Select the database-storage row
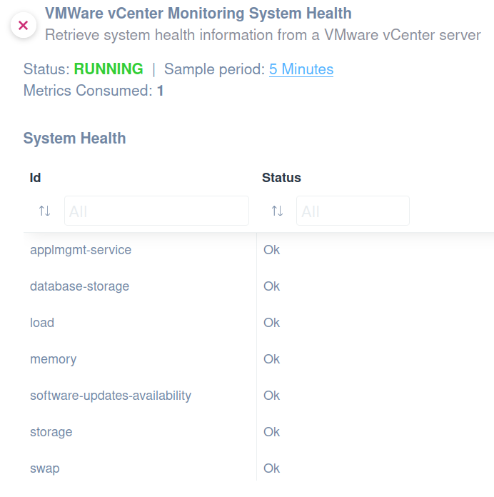The height and width of the screenshot is (497, 494). [x=258, y=286]
